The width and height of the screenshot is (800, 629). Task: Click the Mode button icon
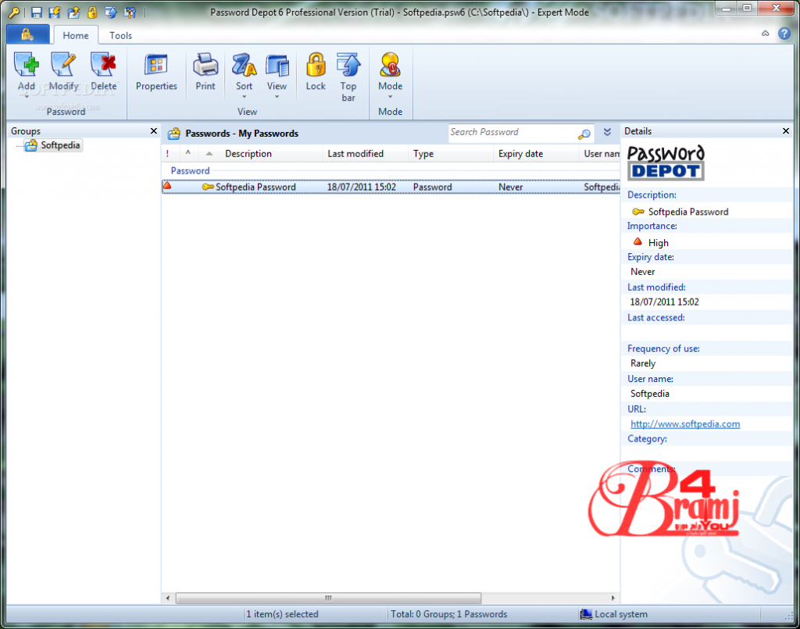pyautogui.click(x=391, y=65)
